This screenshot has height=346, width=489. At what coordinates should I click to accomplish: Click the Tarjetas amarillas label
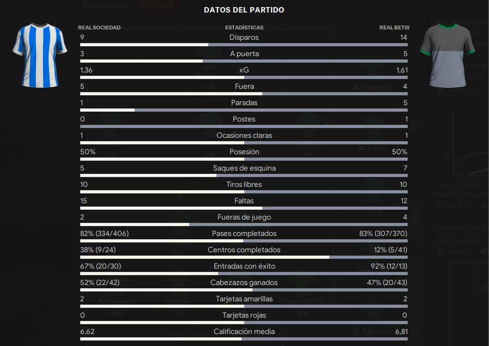(244, 299)
